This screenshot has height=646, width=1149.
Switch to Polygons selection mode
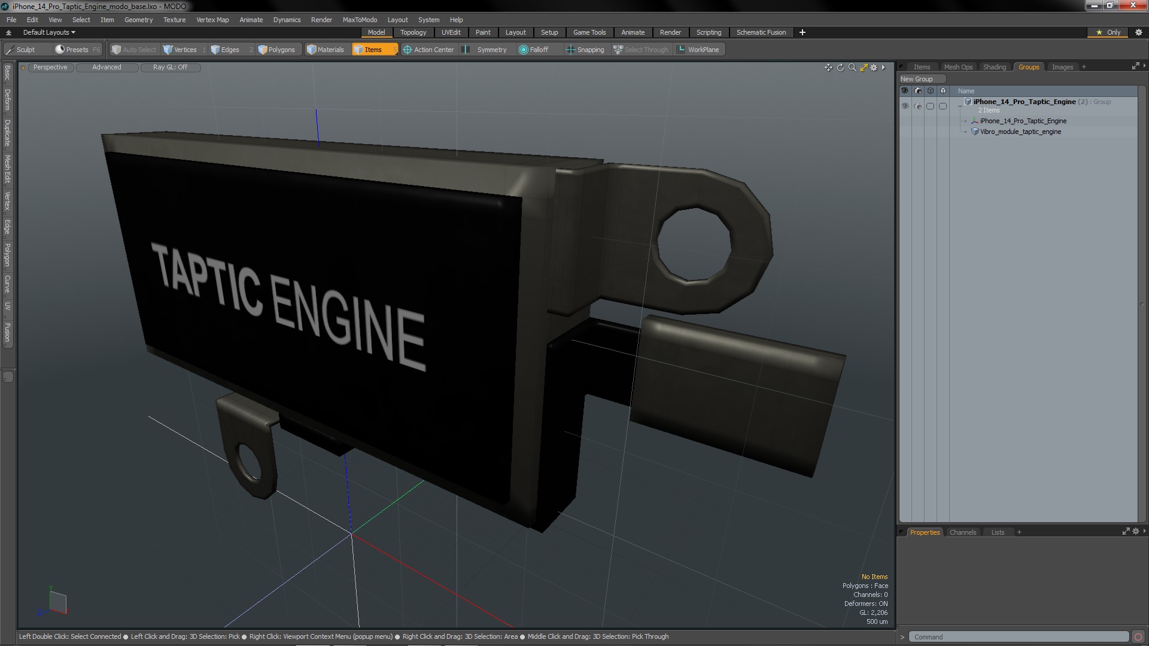[276, 50]
